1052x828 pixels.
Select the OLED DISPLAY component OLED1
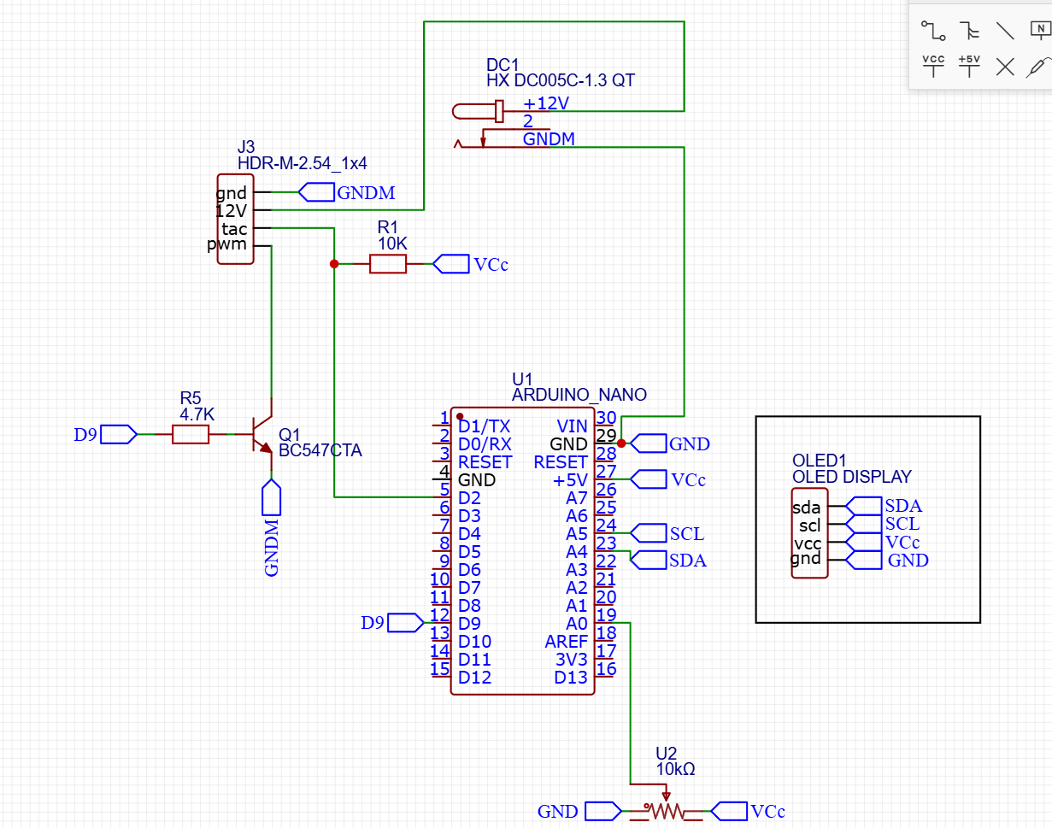[808, 534]
